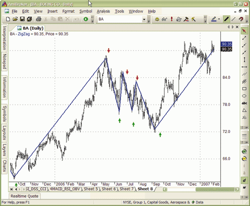Toggle the solid thick line style button
Image resolution: width=250 pixels, height=206 pixels.
click(226, 19)
